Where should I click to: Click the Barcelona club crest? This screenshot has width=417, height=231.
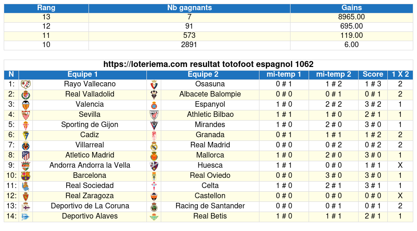pyautogui.click(x=26, y=176)
